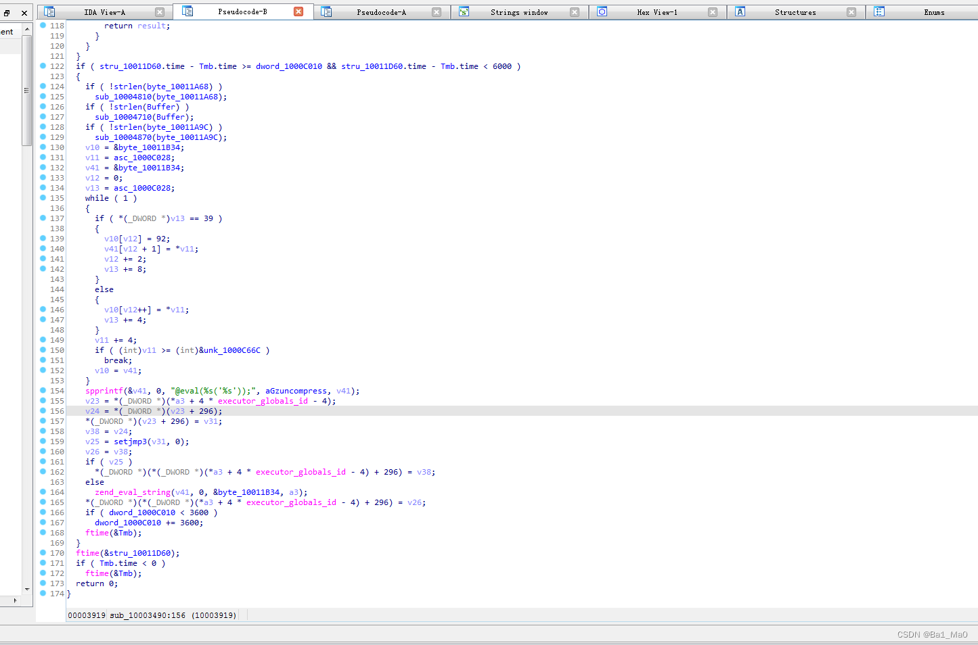Close the Strings window tab
Image resolution: width=978 pixels, height=645 pixels.
click(575, 12)
